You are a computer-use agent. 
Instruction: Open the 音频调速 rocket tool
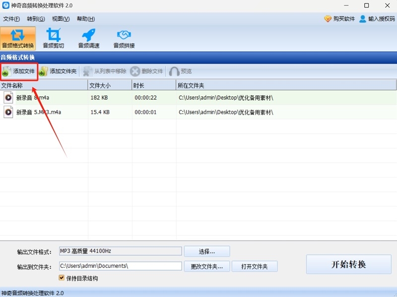(x=89, y=38)
